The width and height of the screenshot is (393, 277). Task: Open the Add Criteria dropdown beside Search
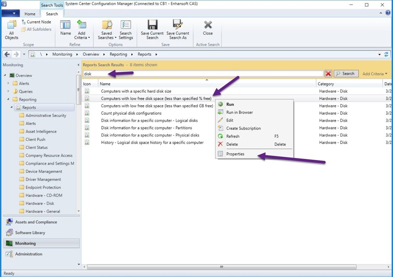375,74
